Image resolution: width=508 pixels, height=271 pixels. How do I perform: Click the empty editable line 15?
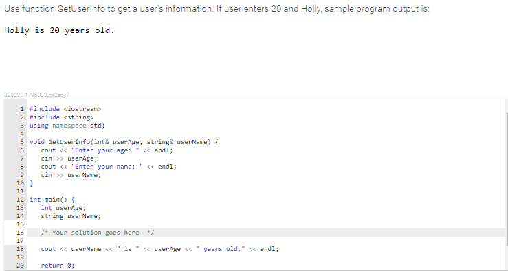pos(266,224)
